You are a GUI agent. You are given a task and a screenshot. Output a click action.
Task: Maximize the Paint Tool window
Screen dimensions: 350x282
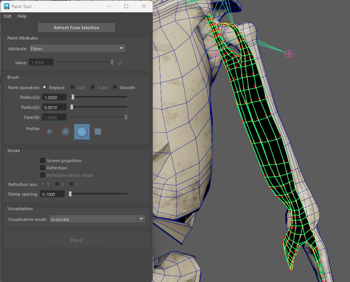coord(126,6)
